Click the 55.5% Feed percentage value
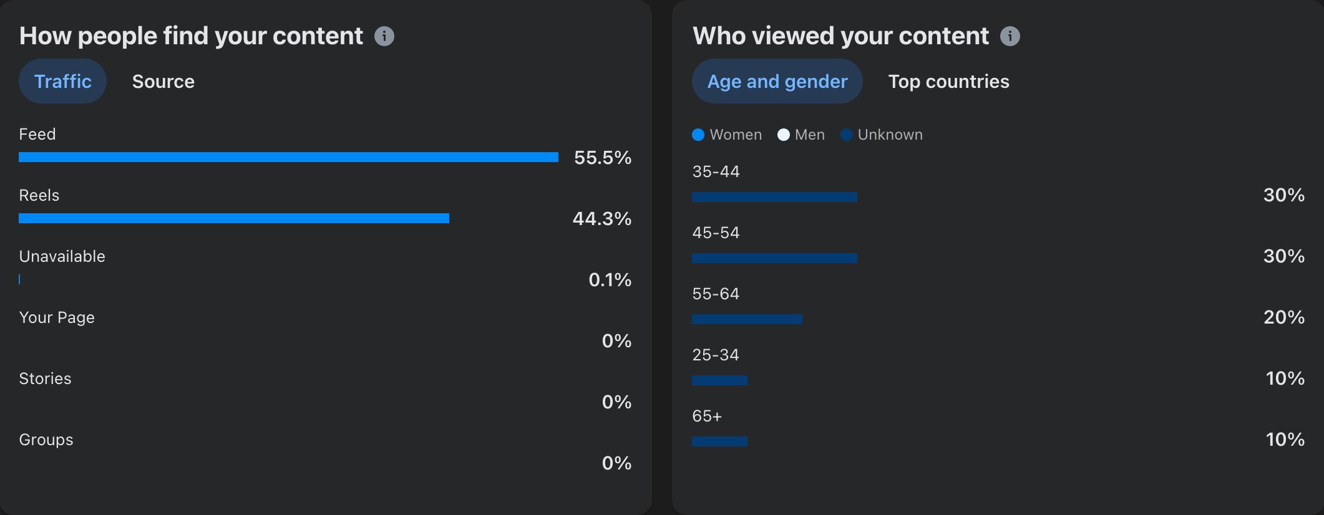 [603, 158]
